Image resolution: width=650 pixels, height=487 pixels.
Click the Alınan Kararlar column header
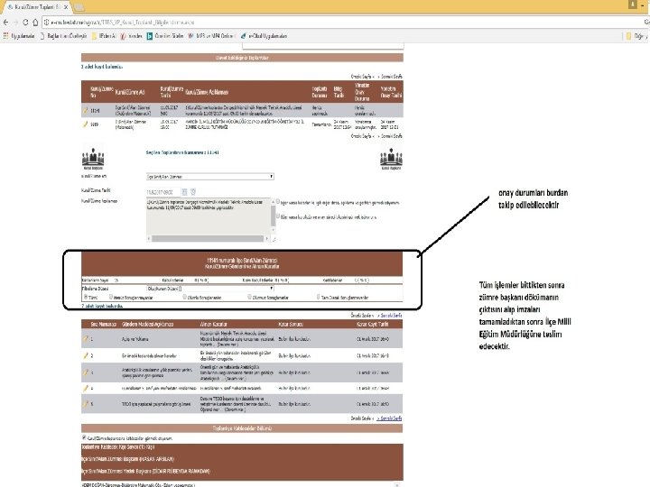click(213, 325)
